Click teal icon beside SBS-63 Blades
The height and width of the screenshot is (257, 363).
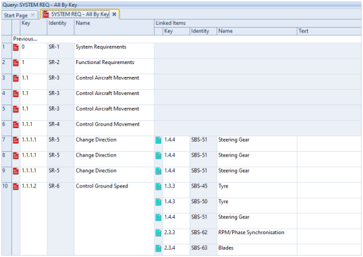[x=159, y=248]
